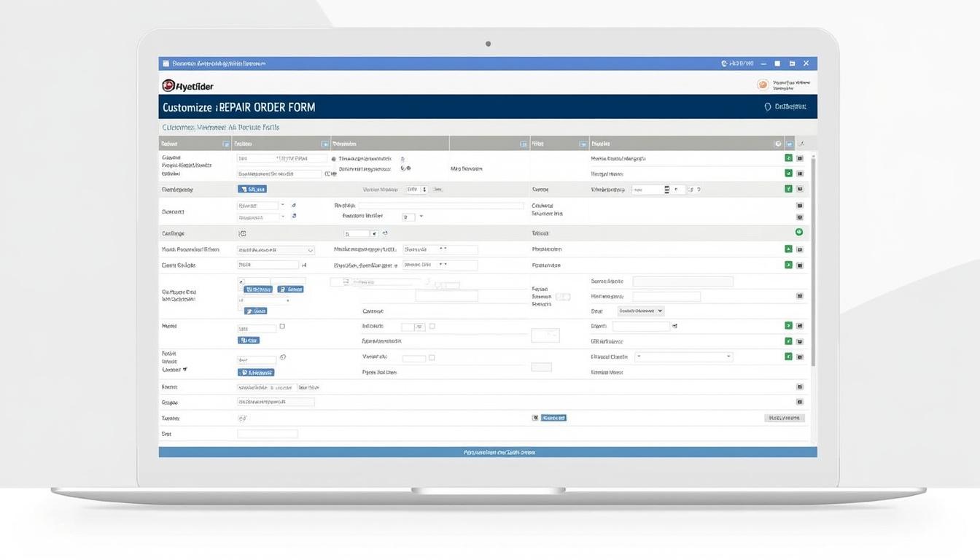
Task: Open the wrench settings icon in the header row
Action: coord(802,144)
